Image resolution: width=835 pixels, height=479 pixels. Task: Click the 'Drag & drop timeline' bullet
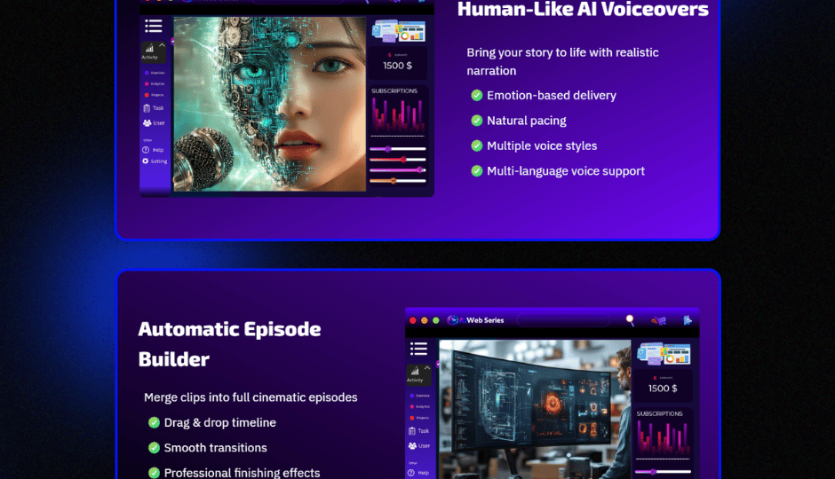pyautogui.click(x=220, y=422)
